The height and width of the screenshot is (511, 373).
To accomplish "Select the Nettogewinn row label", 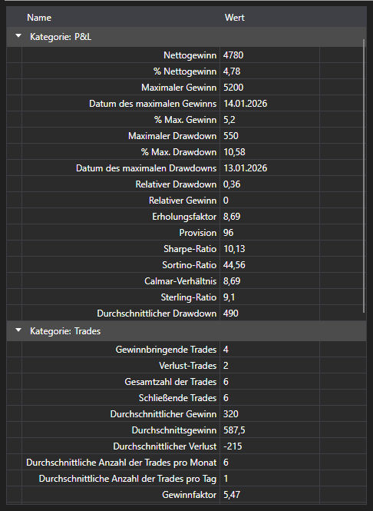I will [190, 55].
